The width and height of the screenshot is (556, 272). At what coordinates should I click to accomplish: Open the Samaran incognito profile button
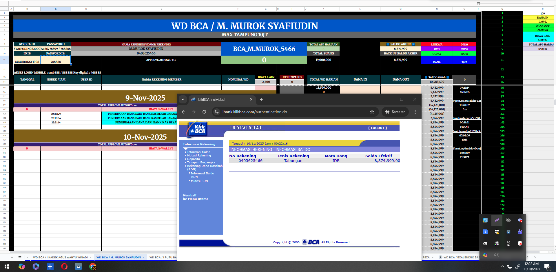point(395,112)
